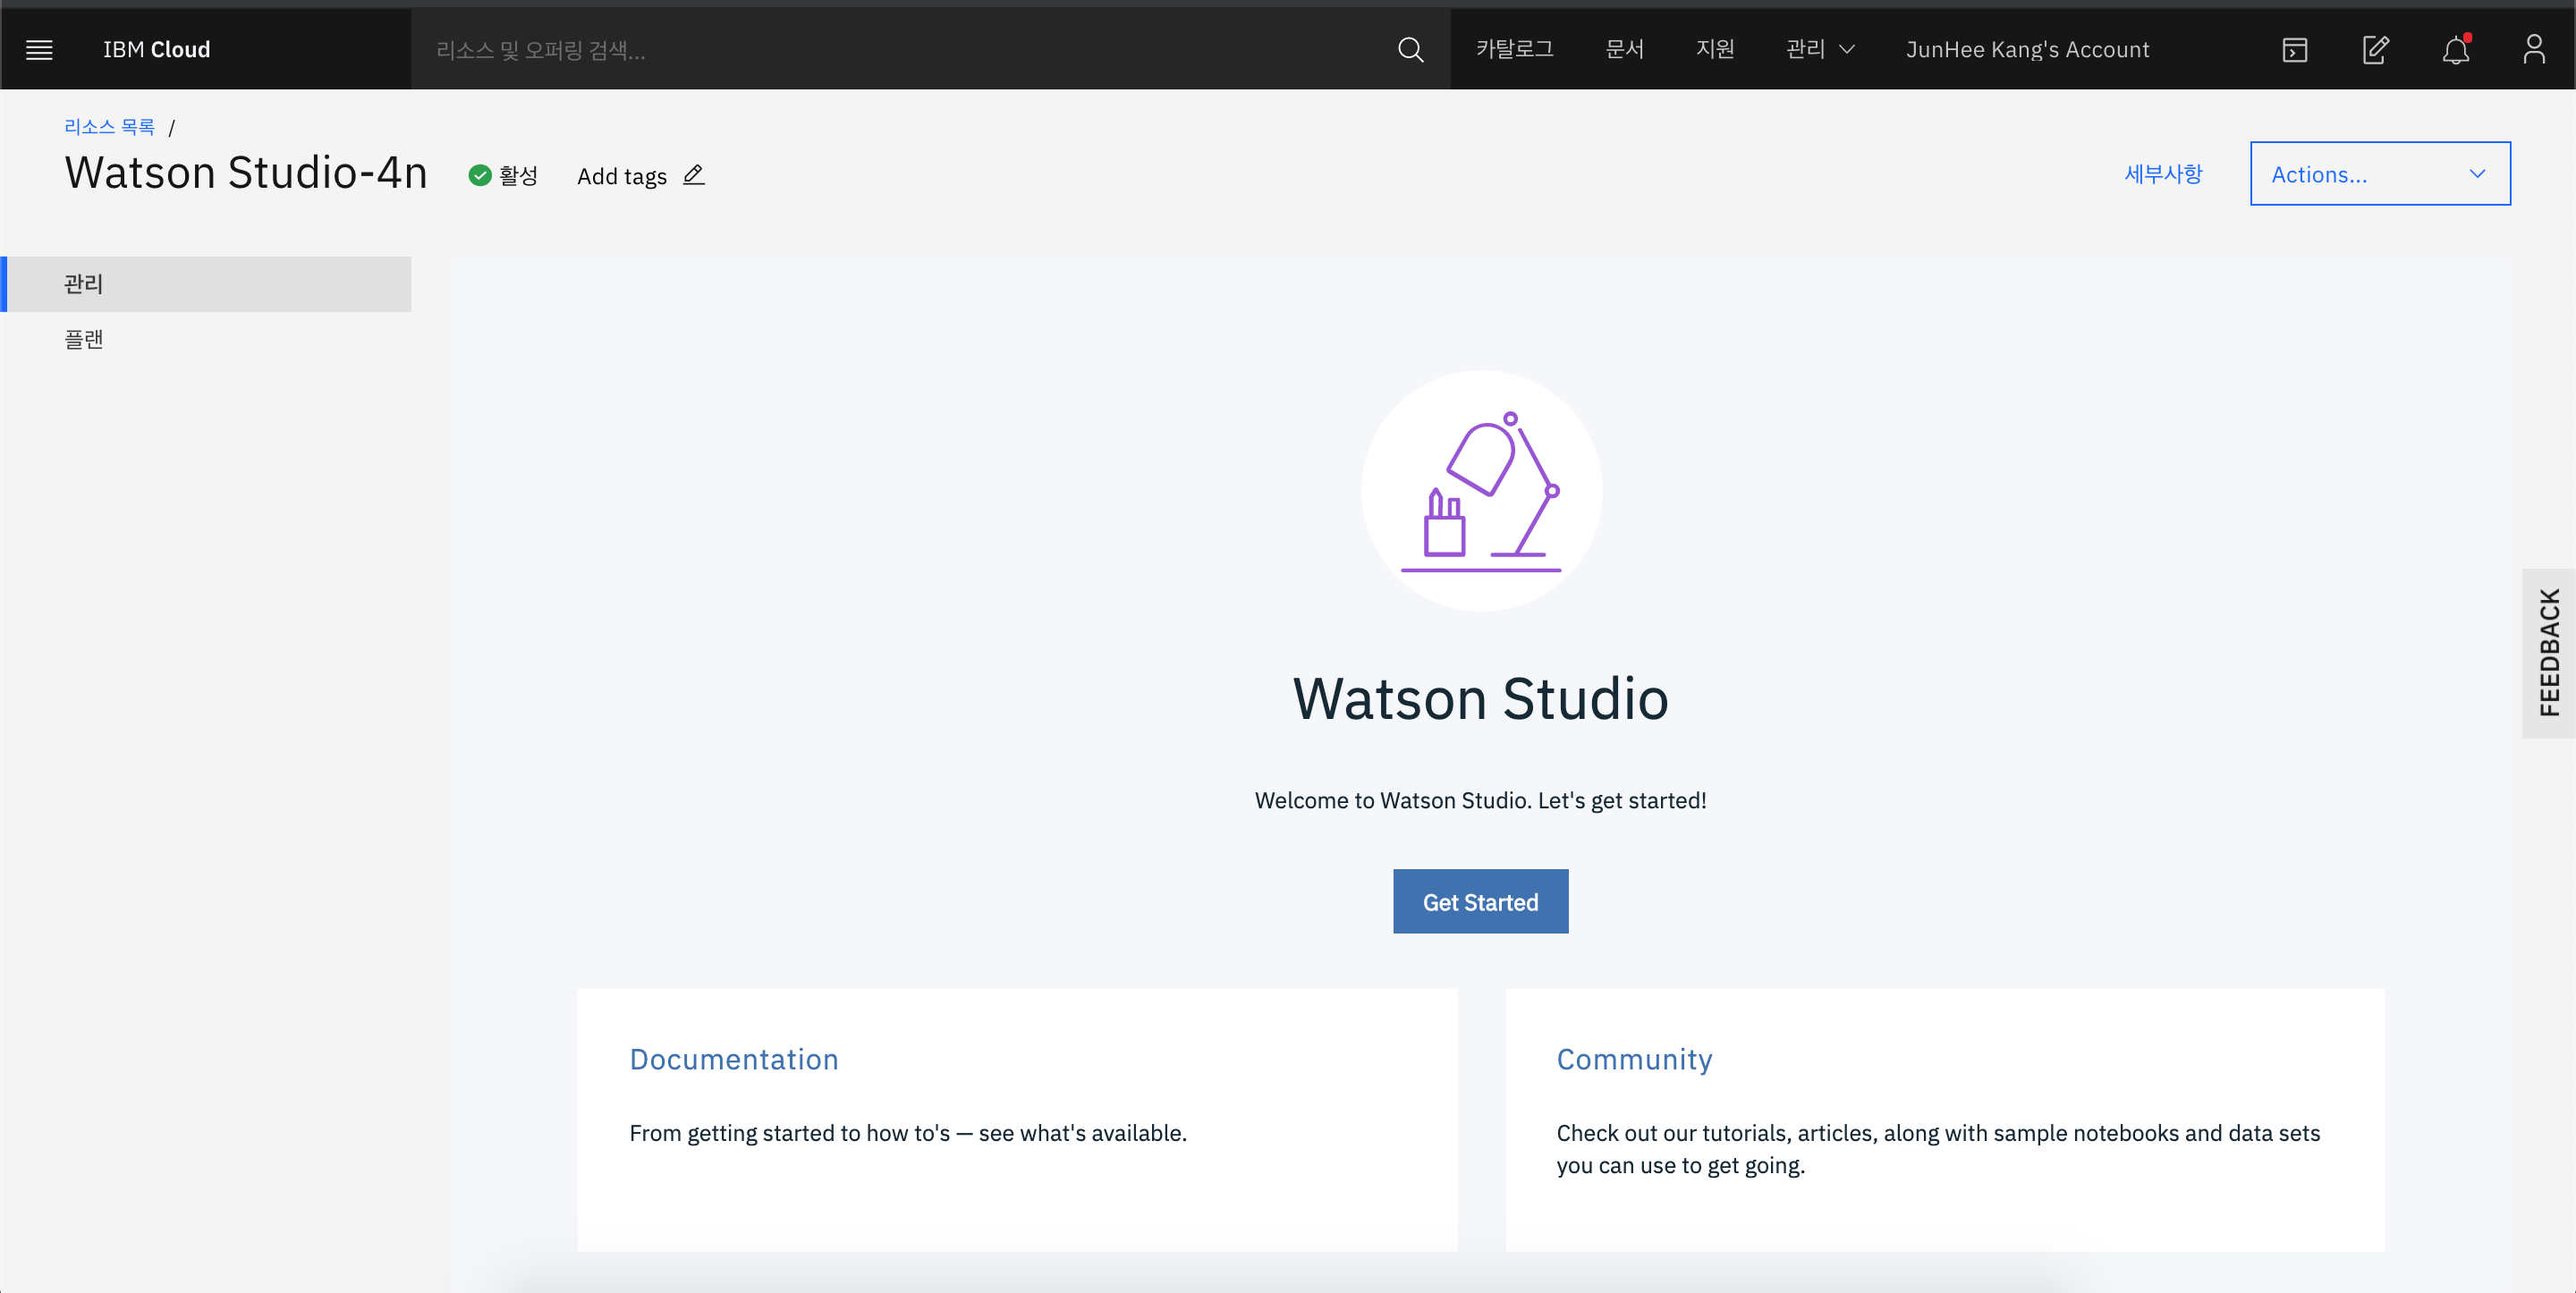Expand the Actions... dropdown
The width and height of the screenshot is (2576, 1293).
[2379, 174]
